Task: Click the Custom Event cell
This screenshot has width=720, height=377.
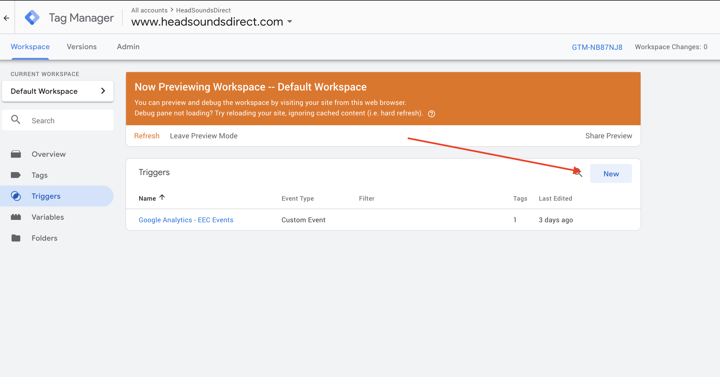Action: tap(304, 220)
